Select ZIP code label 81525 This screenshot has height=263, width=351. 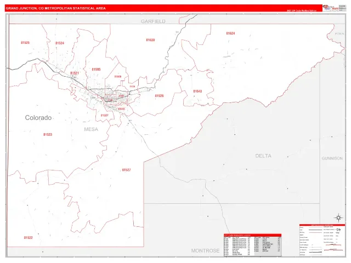pos(25,43)
